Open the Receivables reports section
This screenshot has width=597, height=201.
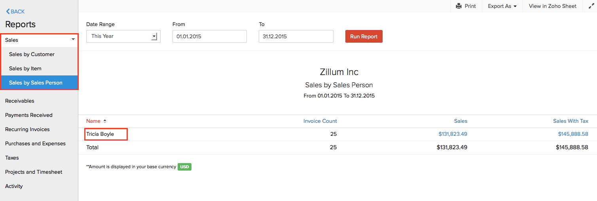[20, 101]
